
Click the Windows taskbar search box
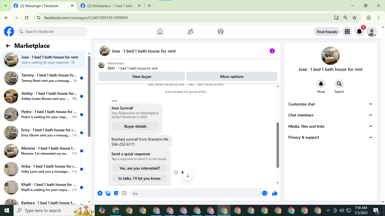[54, 210]
